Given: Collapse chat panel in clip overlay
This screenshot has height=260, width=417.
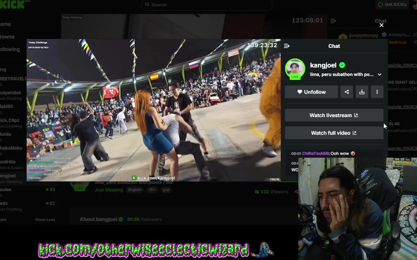Looking at the screenshot, I should coord(287,46).
